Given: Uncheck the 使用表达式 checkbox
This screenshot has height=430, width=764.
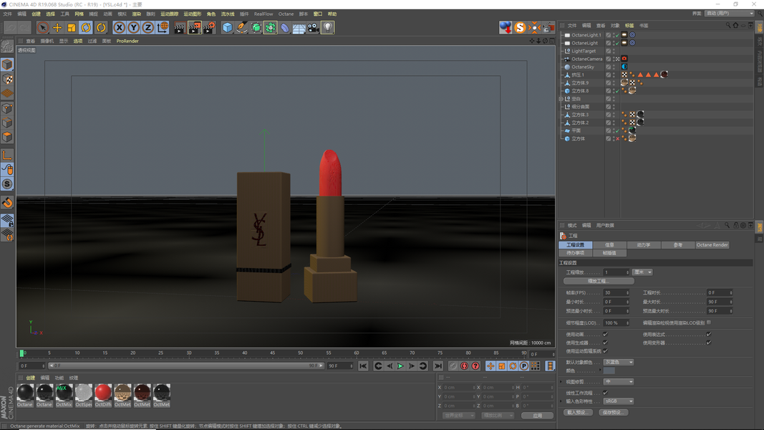Looking at the screenshot, I should (x=708, y=335).
